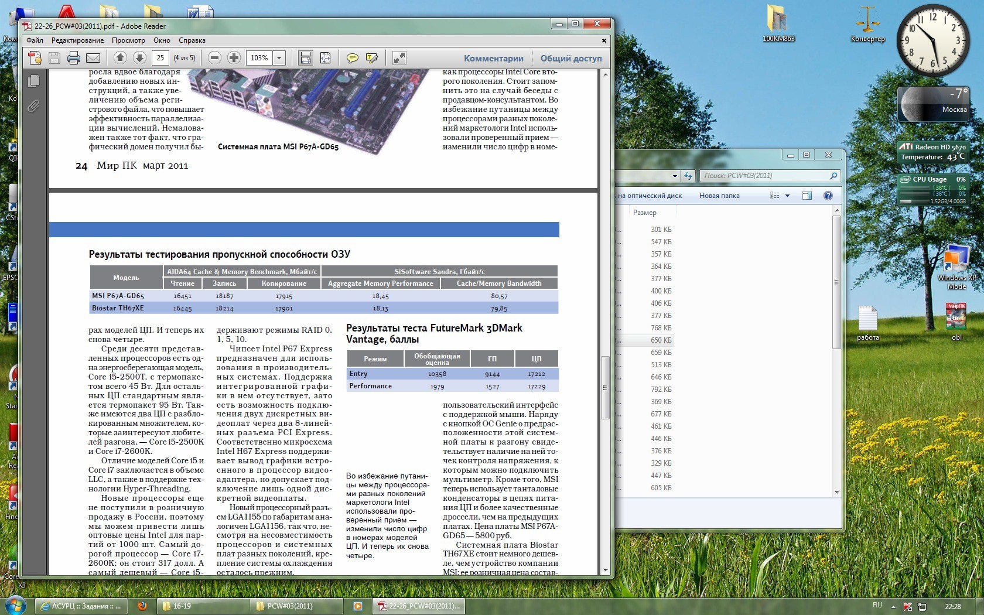Open the attachments paperclip panel

(x=34, y=106)
